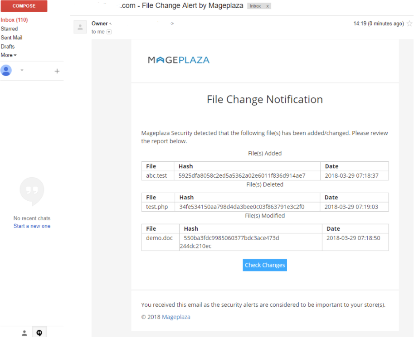Viewport: 414px width, 339px height.
Task: Open the Mageplaza footer link
Action: coord(176,317)
